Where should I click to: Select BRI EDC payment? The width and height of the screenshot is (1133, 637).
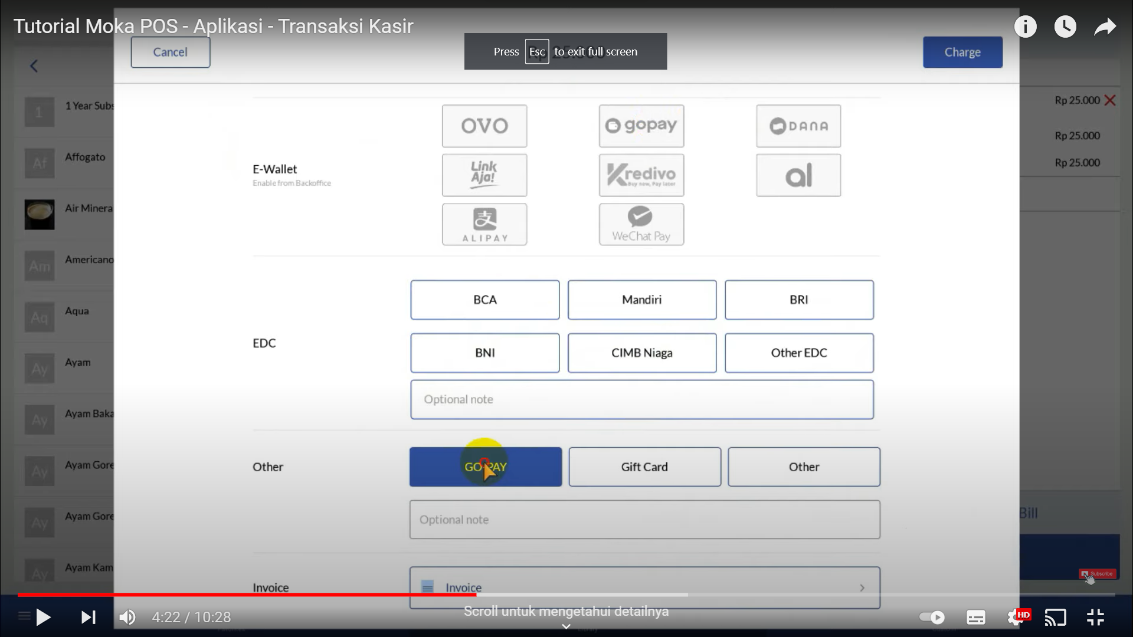[x=799, y=300]
